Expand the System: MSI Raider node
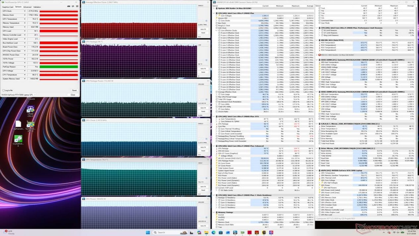This screenshot has width=419, height=236. (214, 8)
